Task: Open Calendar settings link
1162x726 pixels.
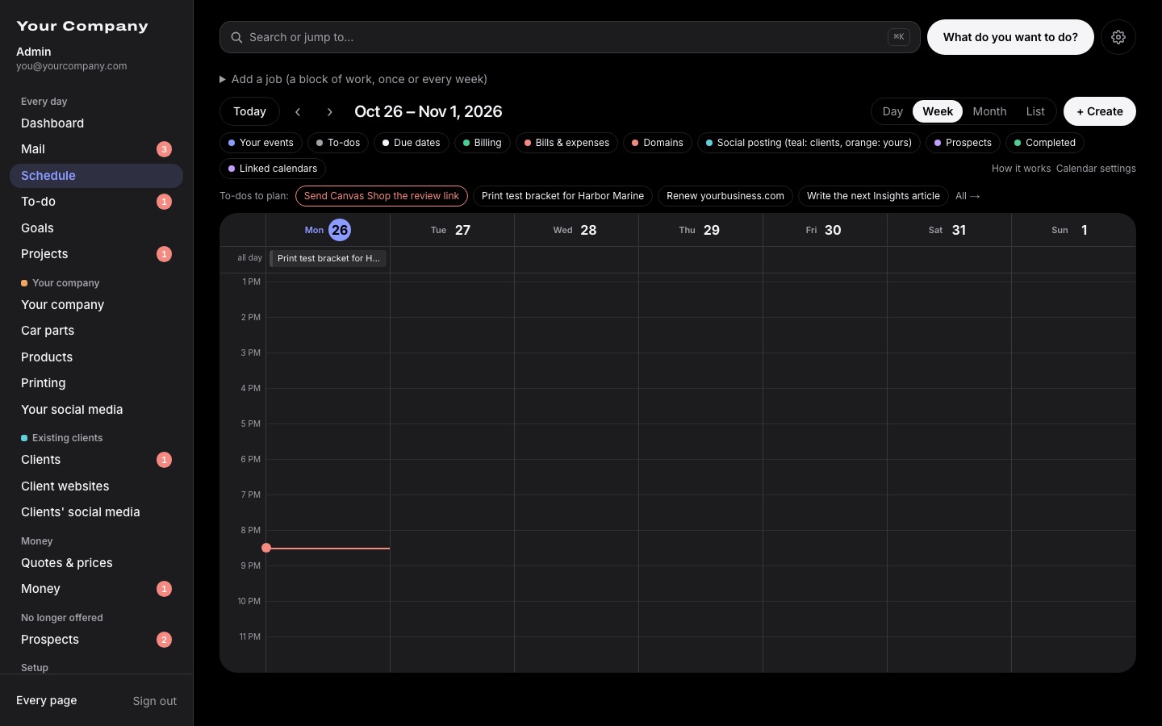Action: tap(1096, 169)
